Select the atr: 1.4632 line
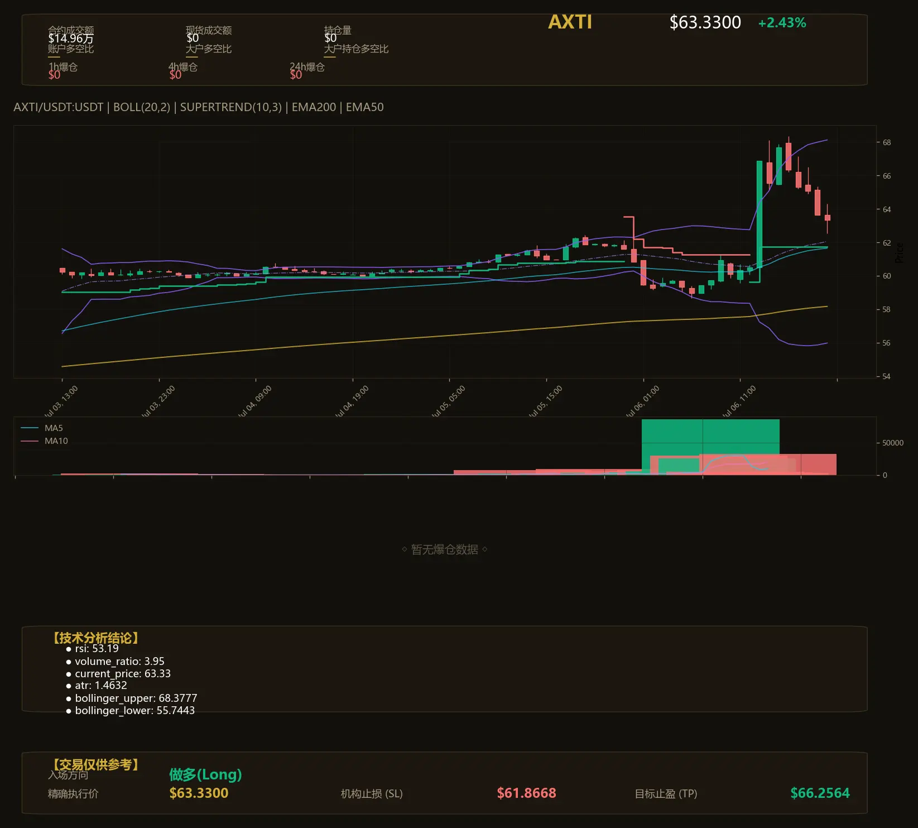This screenshot has height=828, width=918. coord(97,686)
